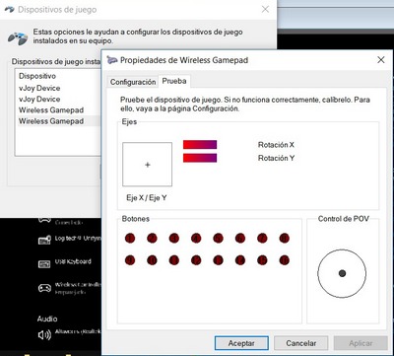This screenshot has width=394, height=356.
Task: Click the large gamepad icon beside the description text
Action: tap(18, 37)
